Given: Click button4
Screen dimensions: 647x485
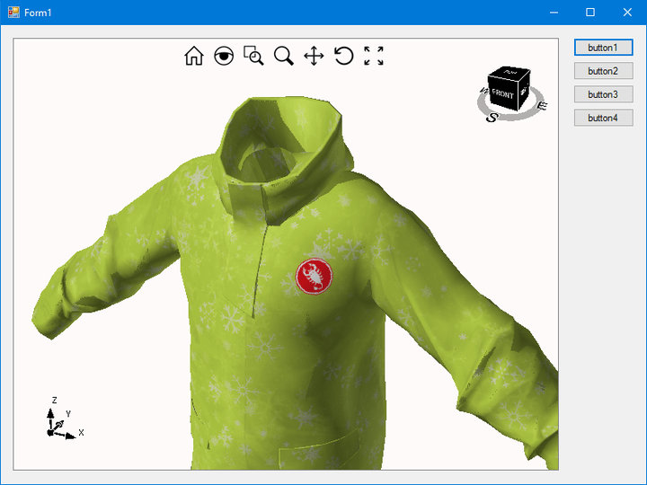Looking at the screenshot, I should click(x=603, y=118).
